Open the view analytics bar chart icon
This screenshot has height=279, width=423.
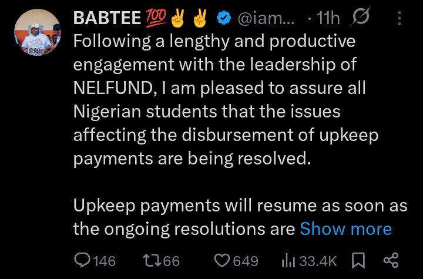288,261
